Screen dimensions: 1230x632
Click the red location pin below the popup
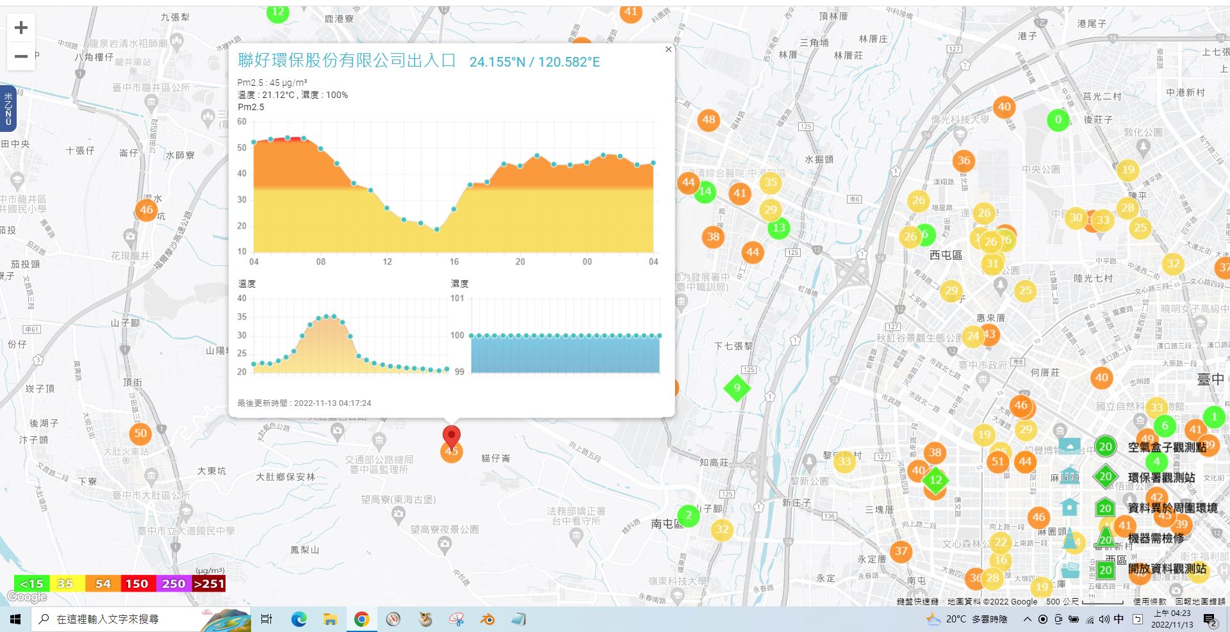tap(452, 437)
